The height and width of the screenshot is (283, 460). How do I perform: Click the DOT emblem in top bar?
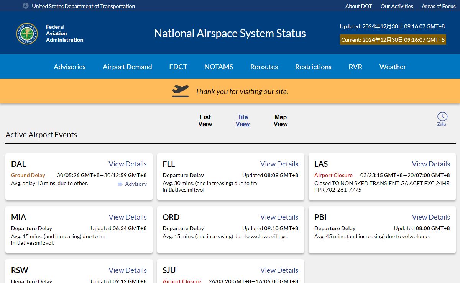click(x=26, y=6)
